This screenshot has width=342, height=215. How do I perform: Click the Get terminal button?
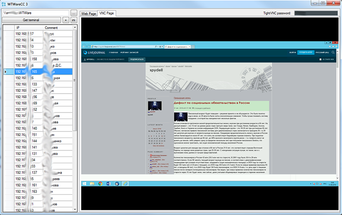pyautogui.click(x=31, y=20)
